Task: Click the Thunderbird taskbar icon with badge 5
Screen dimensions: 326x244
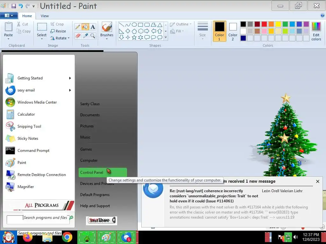Action: (126, 237)
